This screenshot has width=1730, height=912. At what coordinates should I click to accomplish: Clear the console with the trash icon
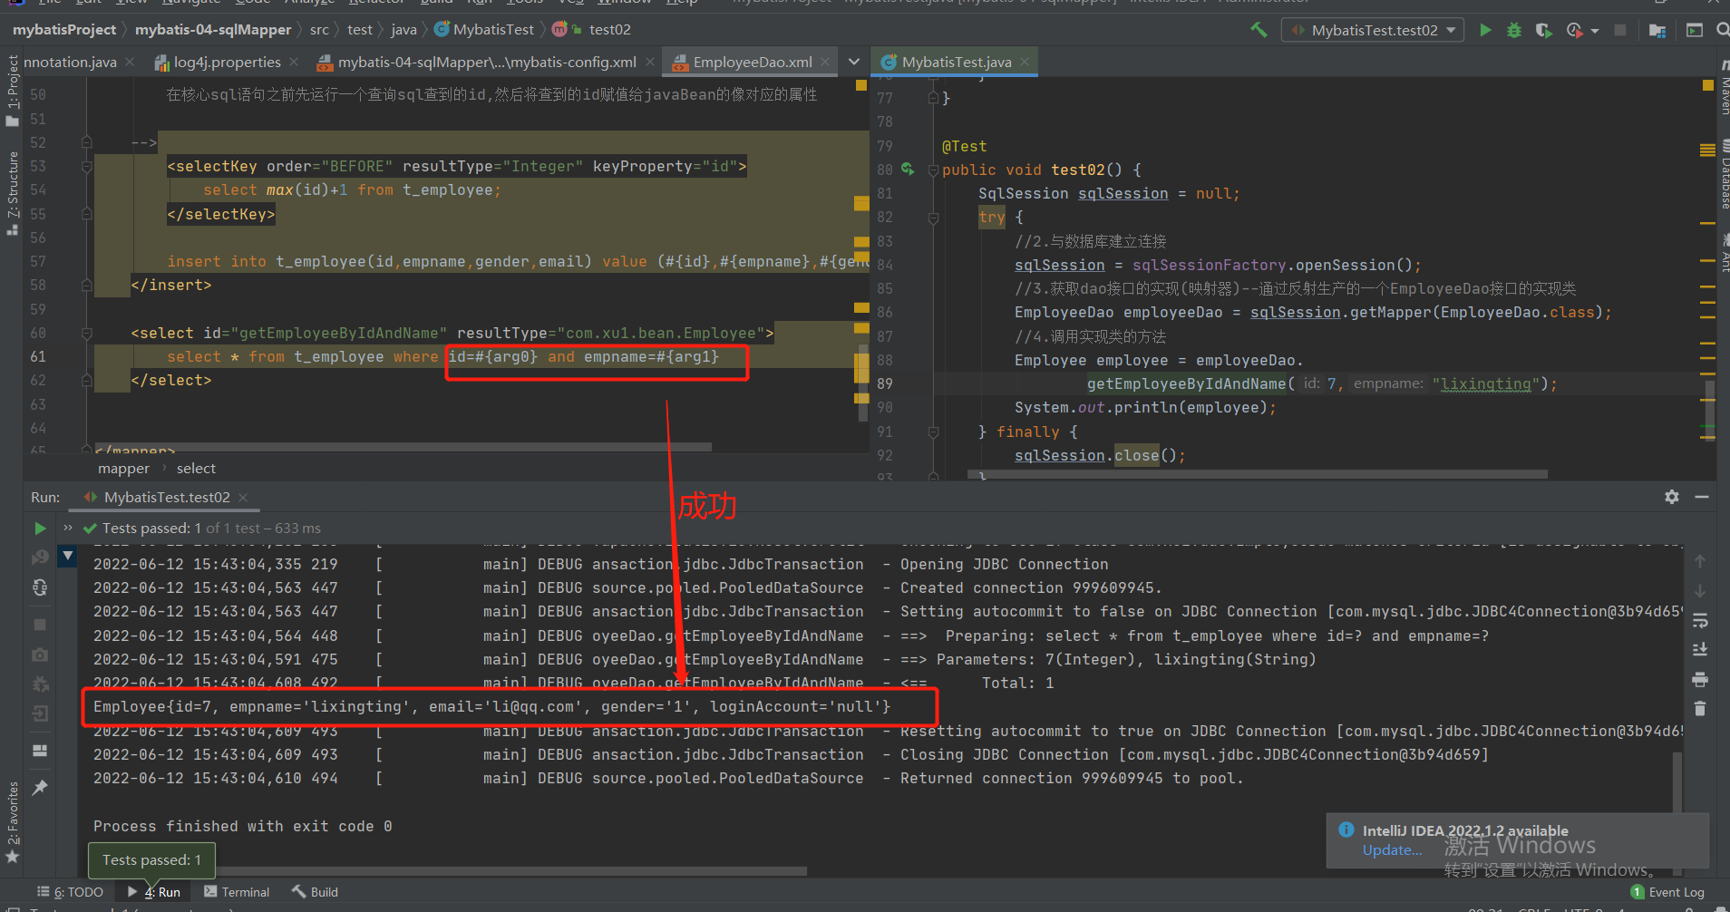click(1700, 709)
